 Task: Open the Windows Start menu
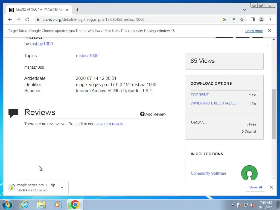pos(7,205)
